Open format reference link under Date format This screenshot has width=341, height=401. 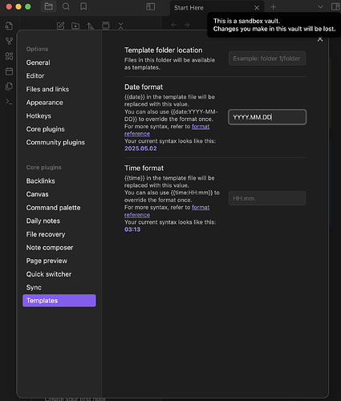[x=167, y=130]
